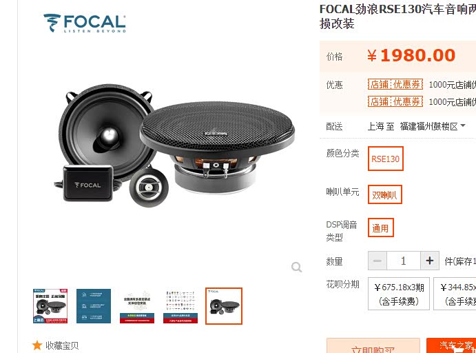This screenshot has width=476, height=353.
Task: Decrease quantity with the minus button
Action: (x=377, y=261)
